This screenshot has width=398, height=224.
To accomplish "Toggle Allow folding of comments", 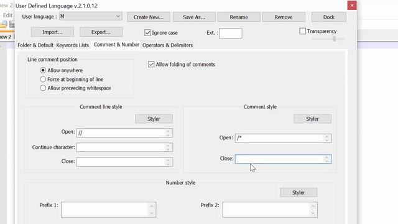I will point(151,64).
